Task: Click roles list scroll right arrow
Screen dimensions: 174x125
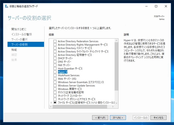Action: click(x=113, y=107)
